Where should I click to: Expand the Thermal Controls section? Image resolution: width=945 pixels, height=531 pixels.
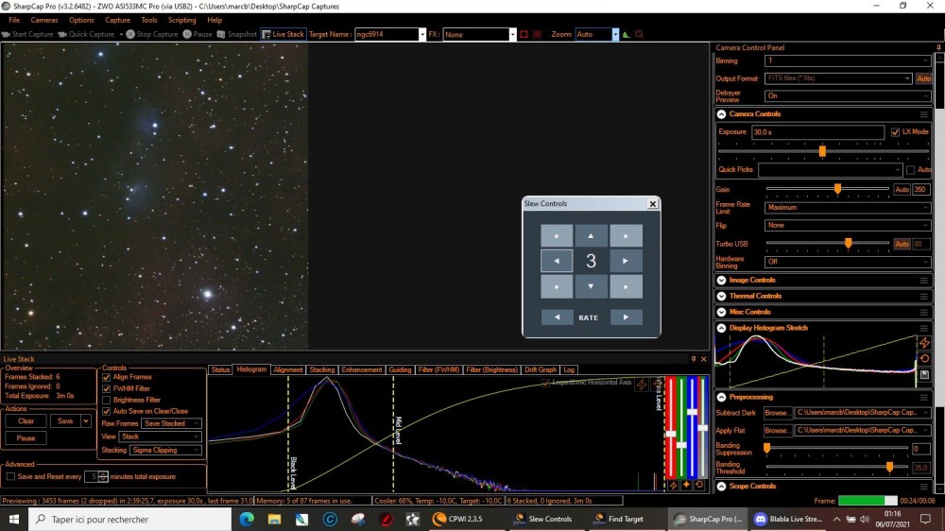click(721, 296)
